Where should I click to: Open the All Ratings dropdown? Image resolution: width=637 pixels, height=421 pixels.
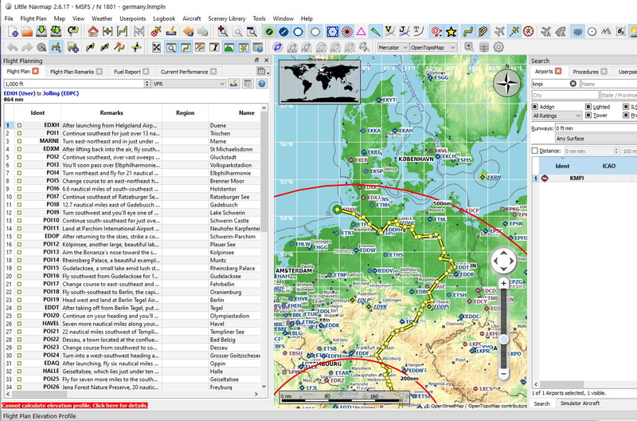coord(557,116)
